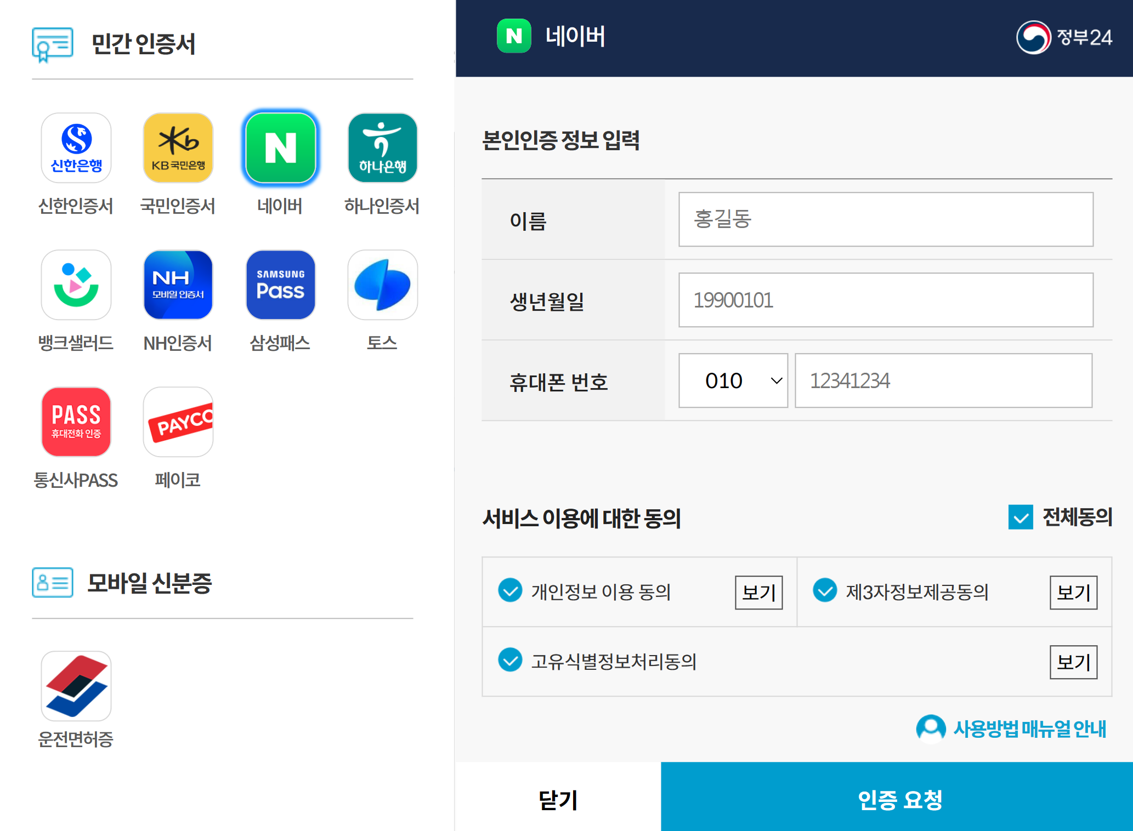Toggle the 전체동의 agree-all checkbox
Viewport: 1133px width, 831px height.
point(1021,517)
